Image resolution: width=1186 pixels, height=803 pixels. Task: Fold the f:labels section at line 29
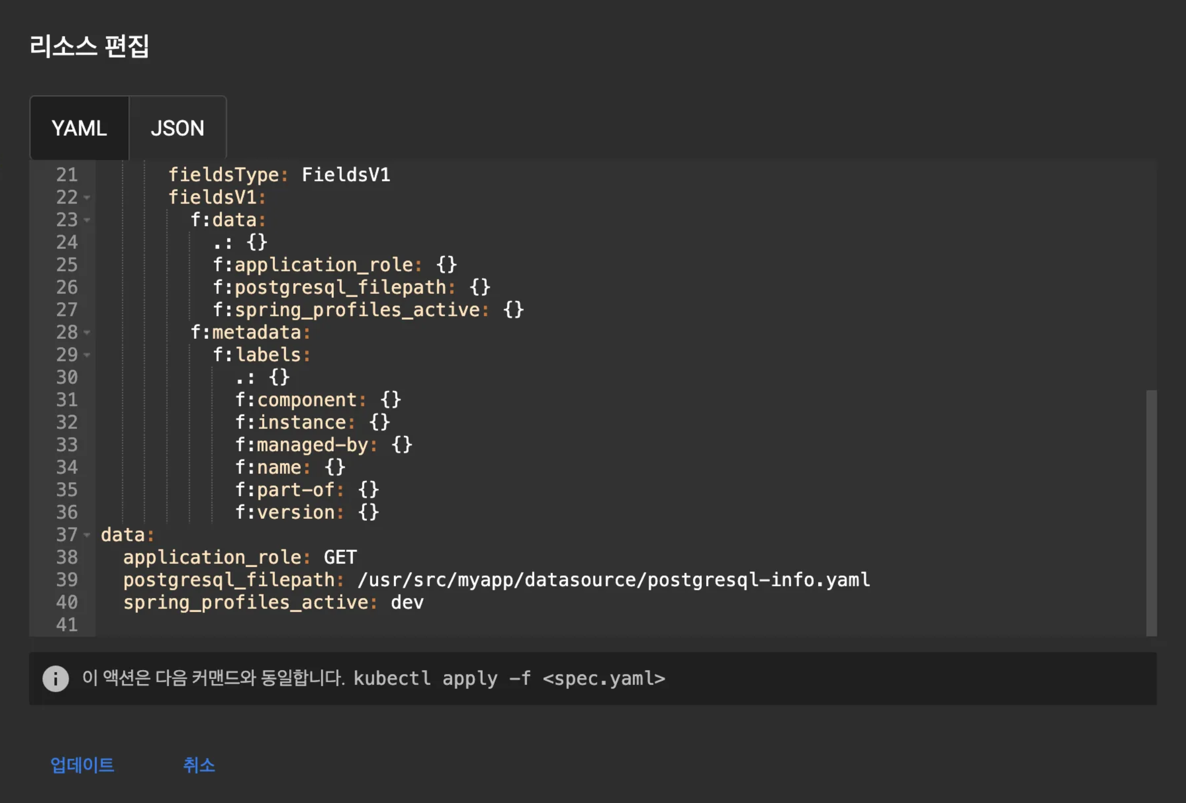click(87, 355)
